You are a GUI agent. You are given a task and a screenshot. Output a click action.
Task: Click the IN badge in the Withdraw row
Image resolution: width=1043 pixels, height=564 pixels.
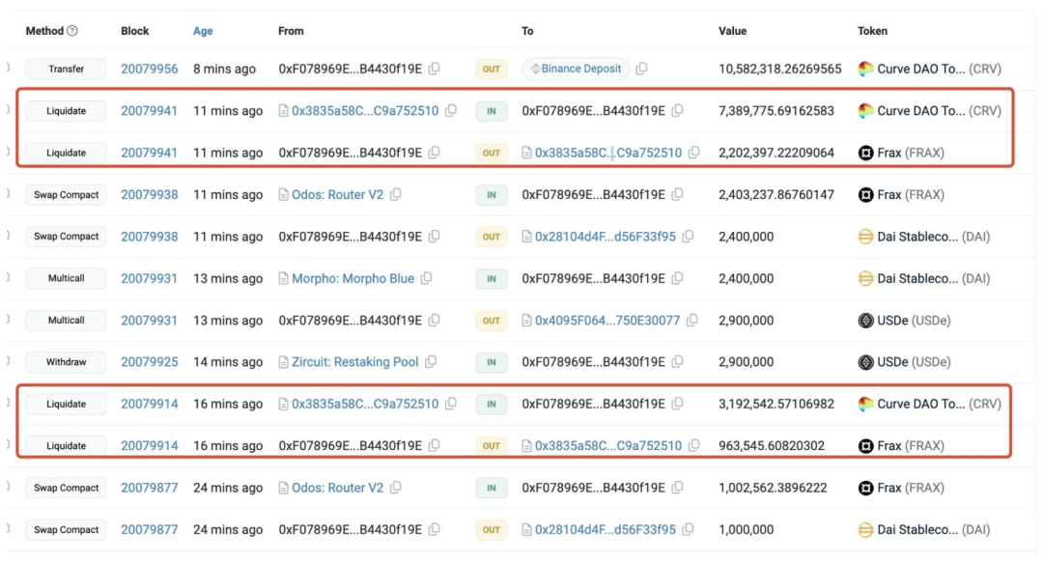pos(492,362)
